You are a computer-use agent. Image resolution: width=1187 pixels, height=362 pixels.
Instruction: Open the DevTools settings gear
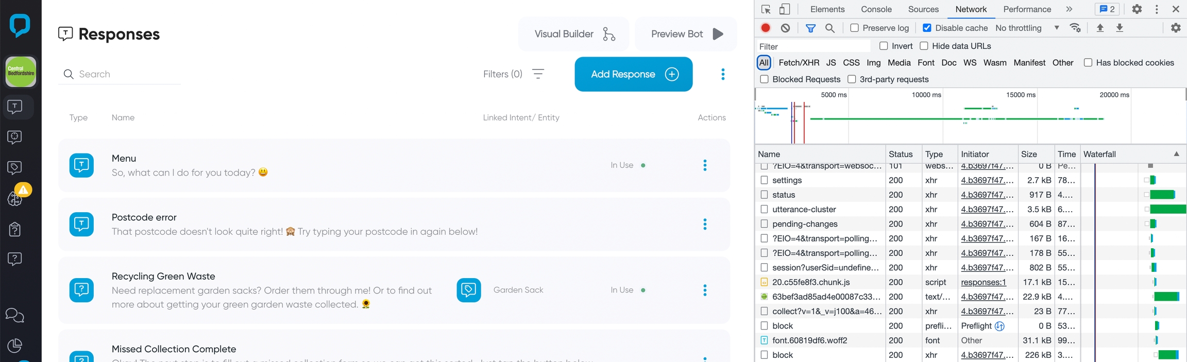(1137, 9)
